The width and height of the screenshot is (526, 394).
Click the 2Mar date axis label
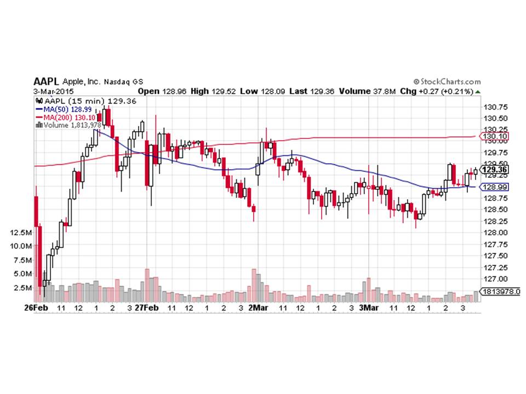point(258,308)
